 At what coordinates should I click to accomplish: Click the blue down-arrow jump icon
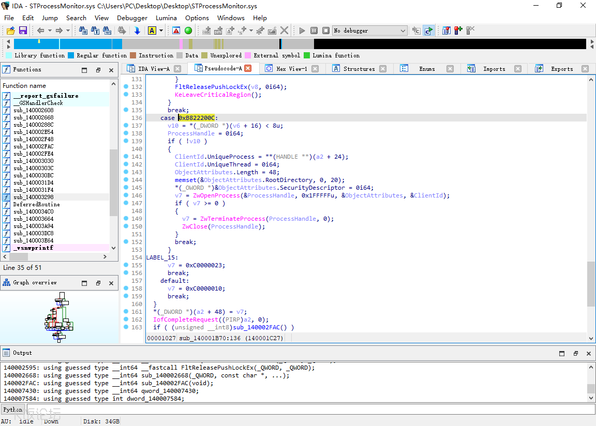[137, 31]
